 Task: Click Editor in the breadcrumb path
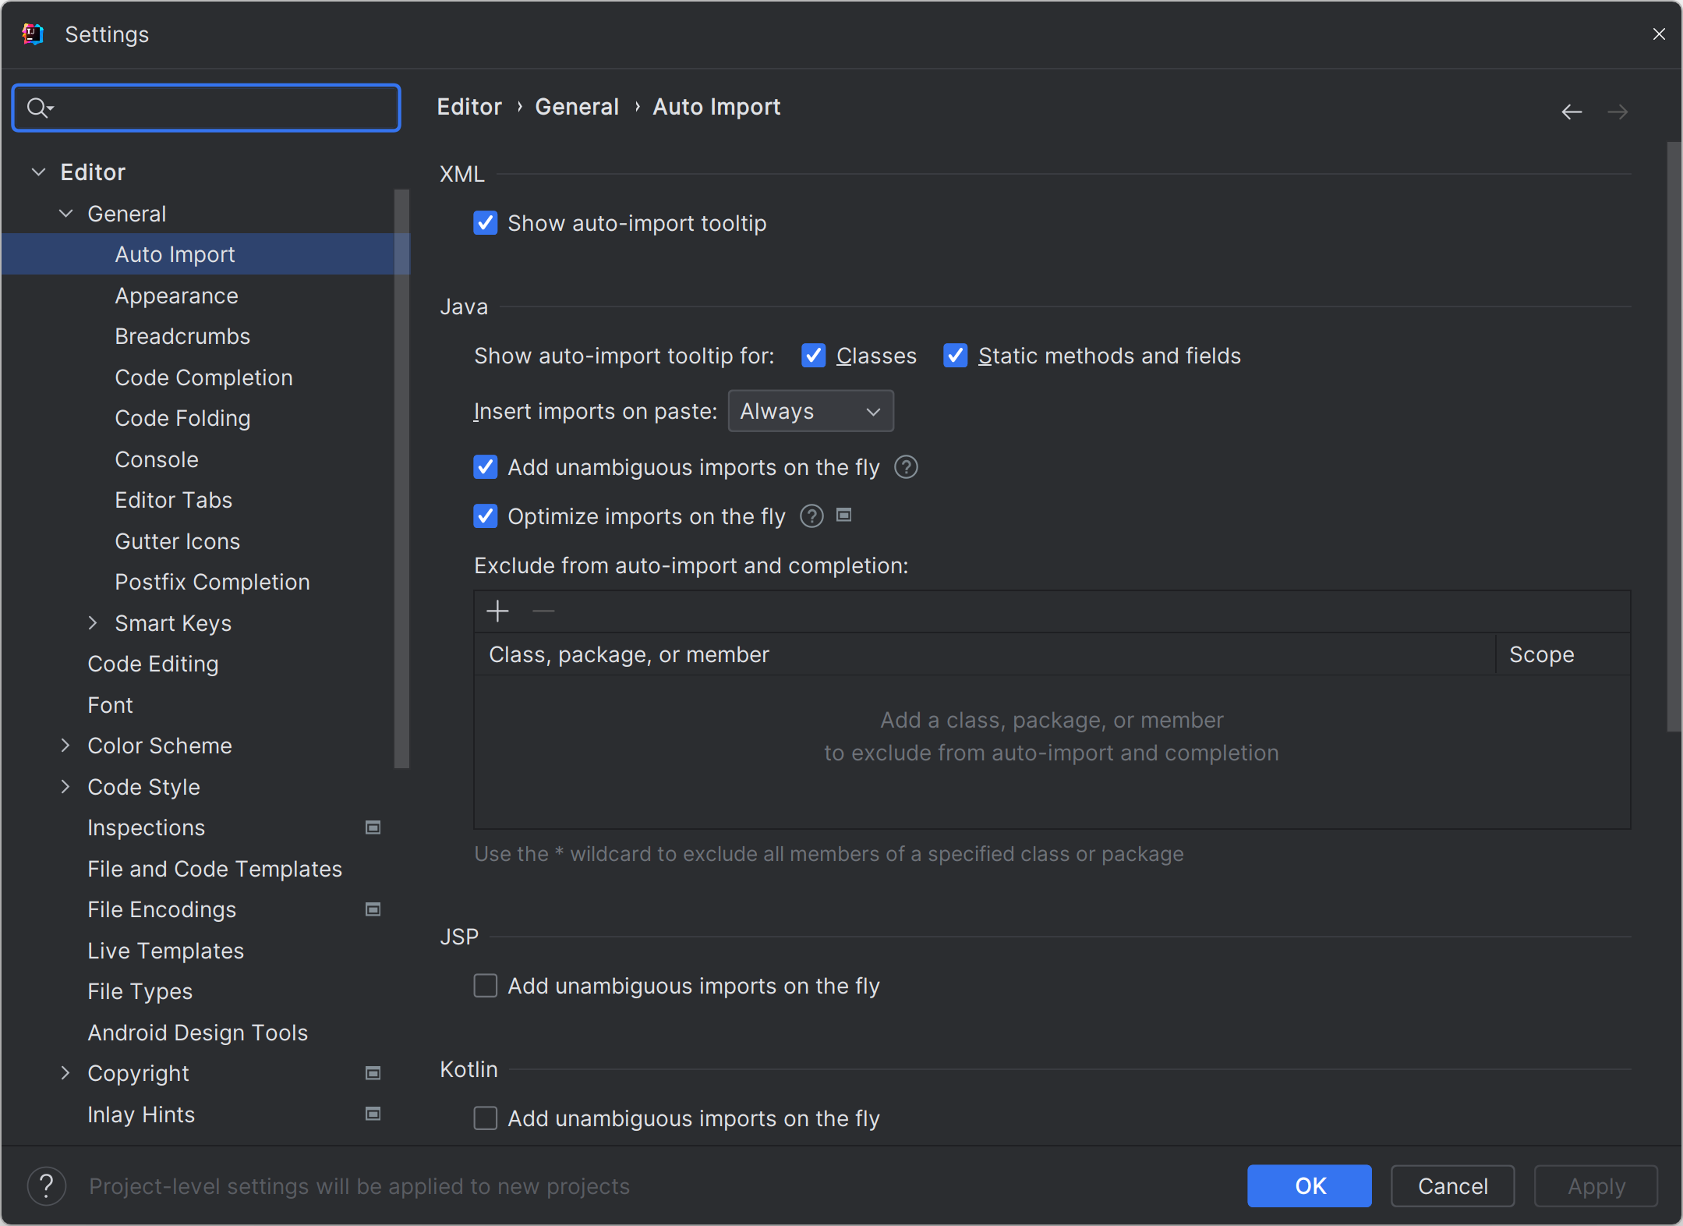click(x=469, y=107)
